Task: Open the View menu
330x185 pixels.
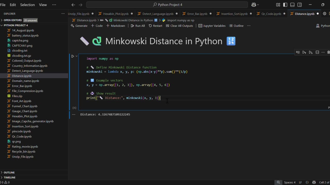Action: (43, 5)
